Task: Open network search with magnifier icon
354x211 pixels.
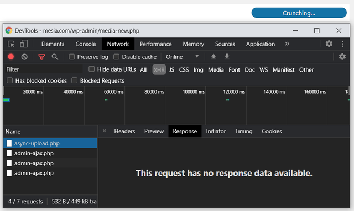Action: click(x=55, y=57)
